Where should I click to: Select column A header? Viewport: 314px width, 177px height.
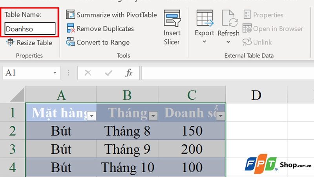point(61,95)
